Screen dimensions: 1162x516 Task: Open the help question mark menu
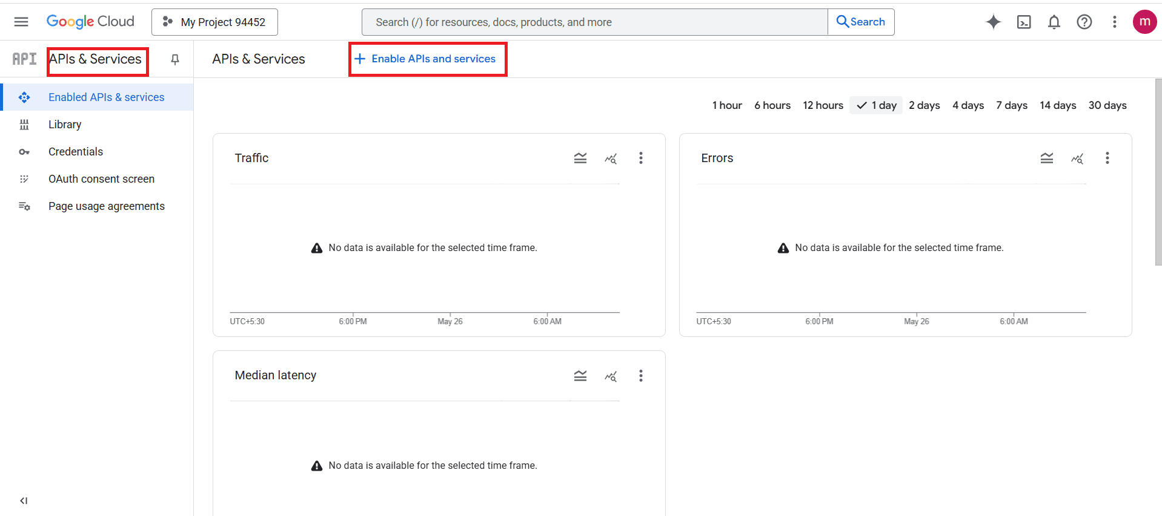pos(1084,22)
